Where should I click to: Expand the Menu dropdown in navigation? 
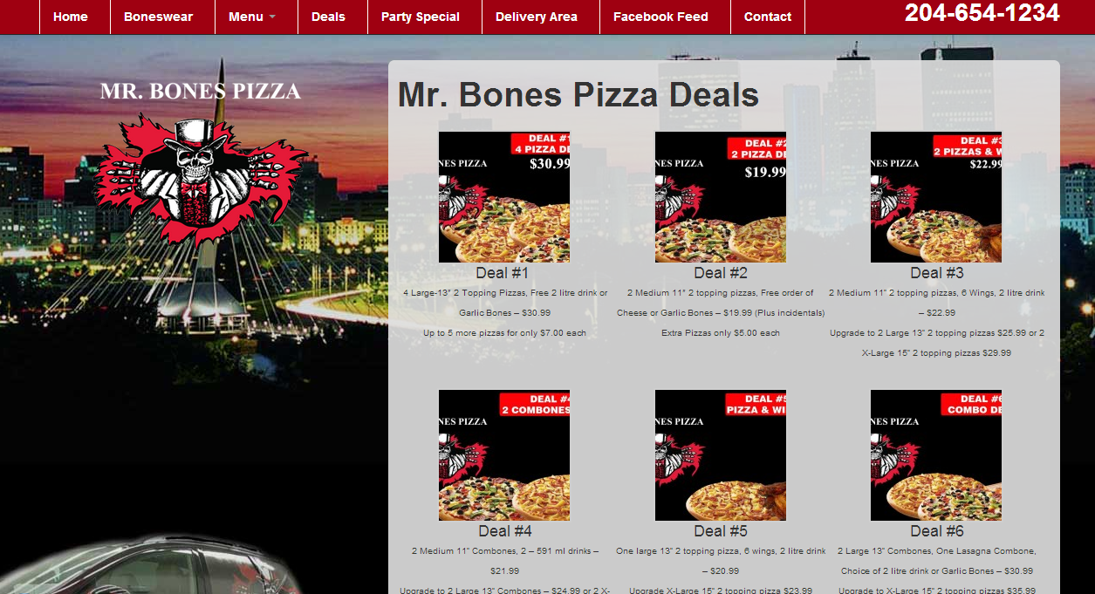pos(252,17)
